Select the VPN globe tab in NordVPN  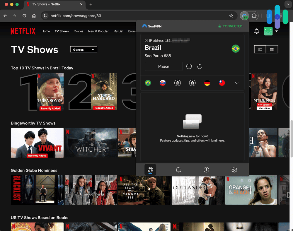150,170
